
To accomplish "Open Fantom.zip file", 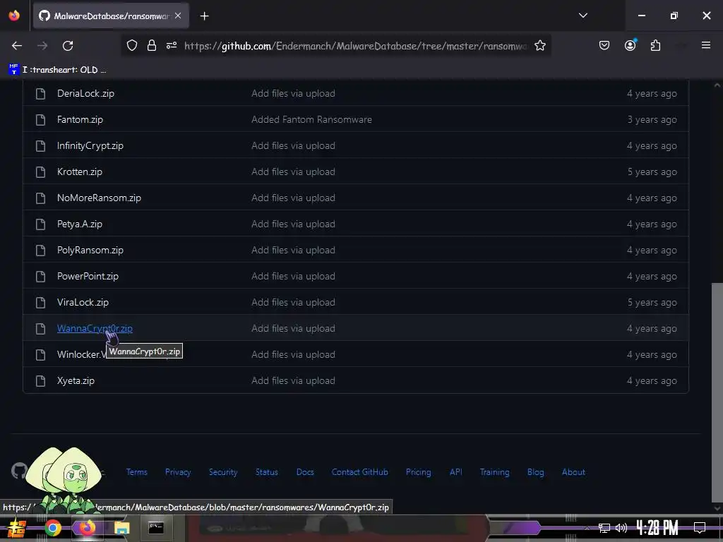I will [x=80, y=120].
